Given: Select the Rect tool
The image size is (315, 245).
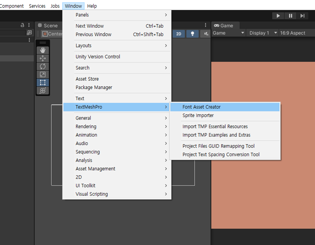Looking at the screenshot, I should [x=43, y=82].
